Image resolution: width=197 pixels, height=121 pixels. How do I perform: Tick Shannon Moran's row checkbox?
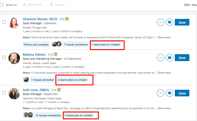[x=4, y=22]
